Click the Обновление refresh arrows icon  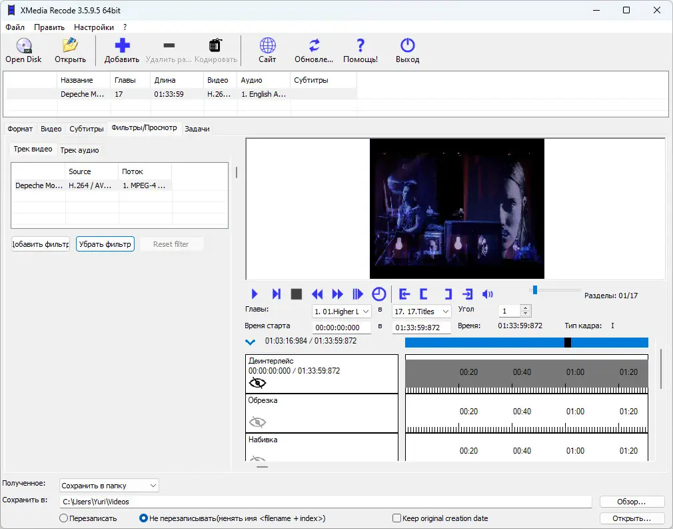click(x=314, y=46)
